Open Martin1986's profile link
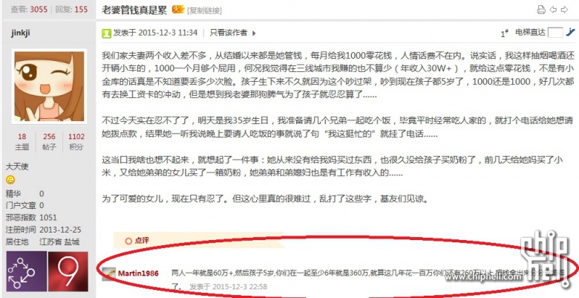Screen dimensions: 579x298 tap(138, 273)
